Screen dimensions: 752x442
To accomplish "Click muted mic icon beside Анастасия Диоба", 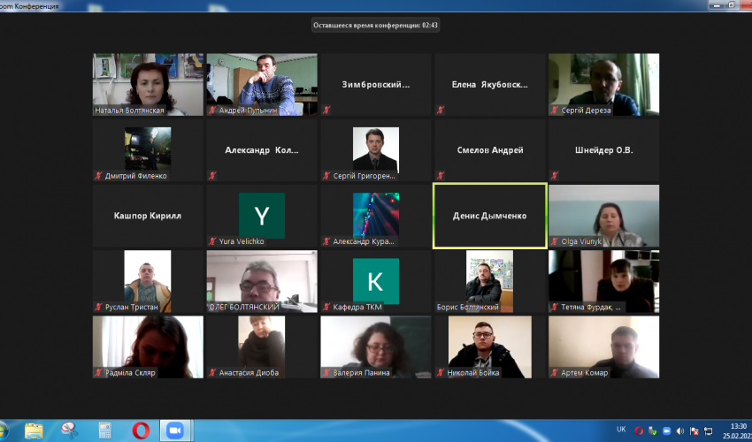I will pyautogui.click(x=212, y=372).
